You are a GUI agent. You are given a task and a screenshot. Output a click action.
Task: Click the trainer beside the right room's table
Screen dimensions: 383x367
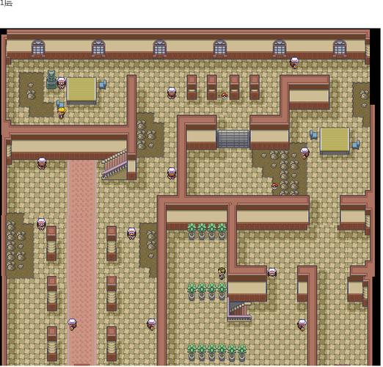coord(304,153)
